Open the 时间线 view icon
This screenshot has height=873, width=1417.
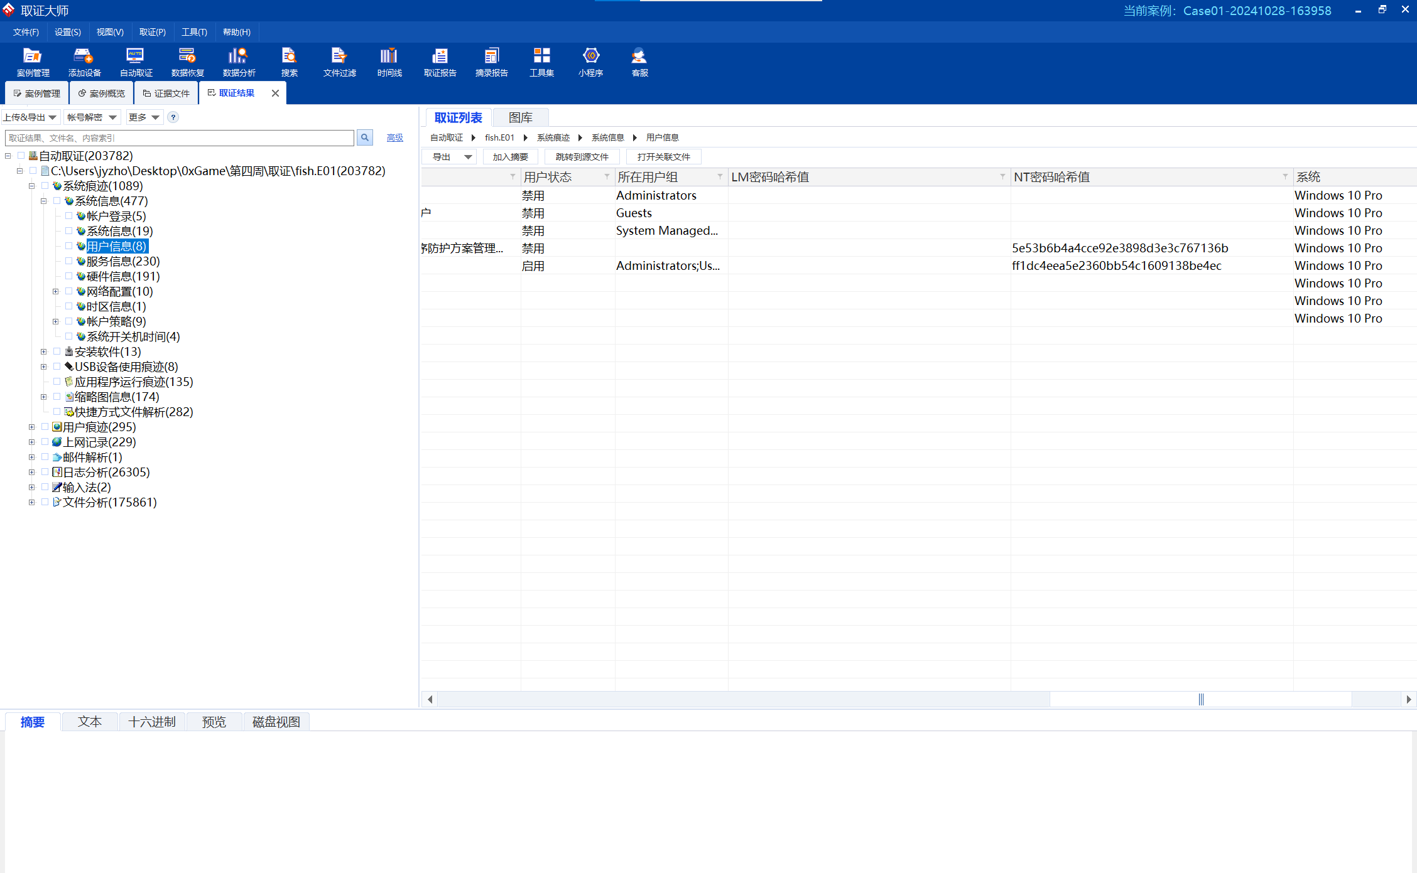click(389, 62)
